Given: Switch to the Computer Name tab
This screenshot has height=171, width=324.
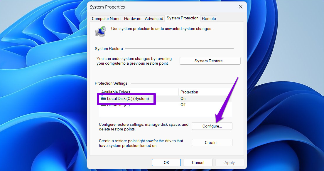Looking at the screenshot, I should pyautogui.click(x=106, y=19).
